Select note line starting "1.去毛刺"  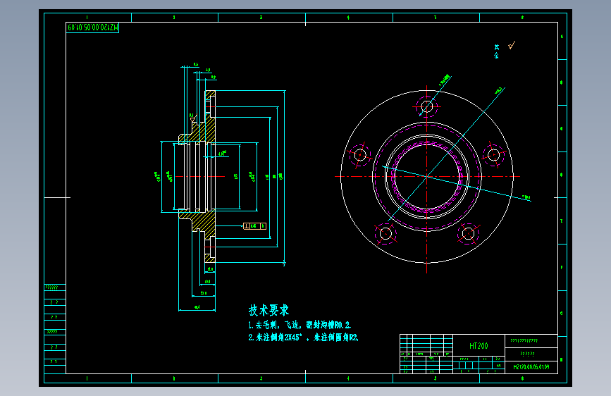point(300,325)
